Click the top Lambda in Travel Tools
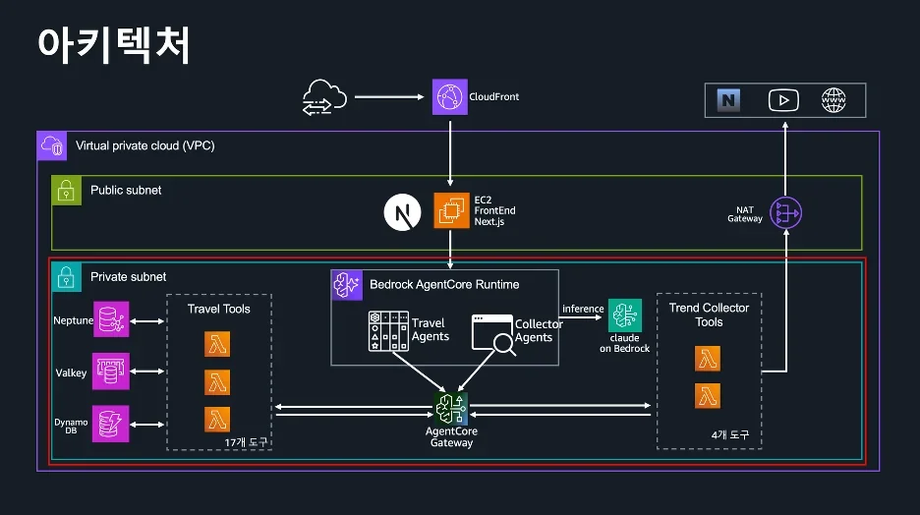Viewport: 920px width, 515px height. [217, 344]
